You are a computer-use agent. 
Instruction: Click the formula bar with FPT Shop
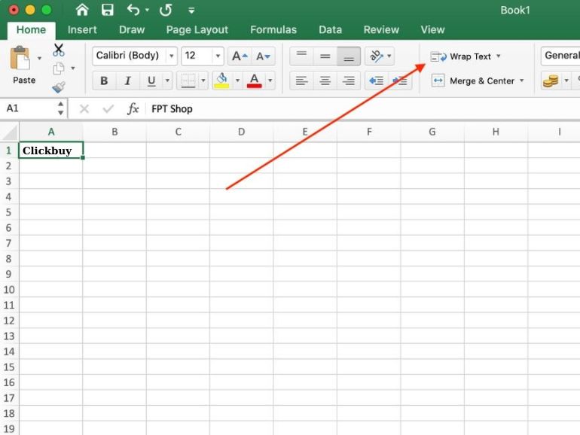tap(362, 108)
